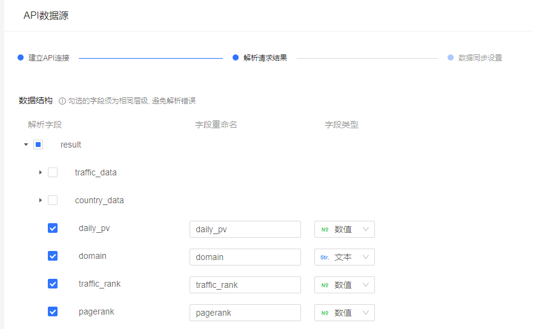
Task: Expand the traffic_data node
Action: tap(41, 172)
